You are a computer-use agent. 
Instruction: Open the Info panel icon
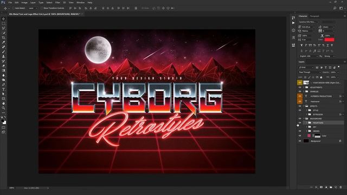[293, 30]
